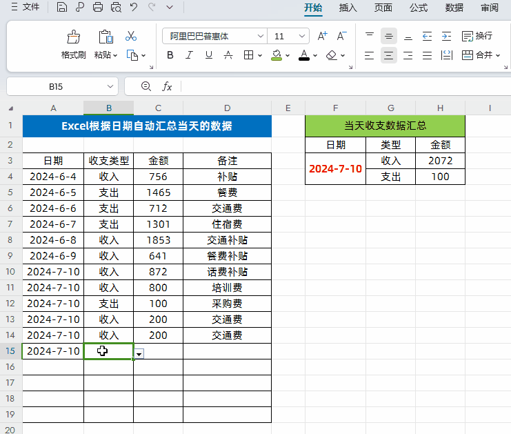Screen dimensions: 511x434
Task: Open the font size dropdown
Action: 302,36
